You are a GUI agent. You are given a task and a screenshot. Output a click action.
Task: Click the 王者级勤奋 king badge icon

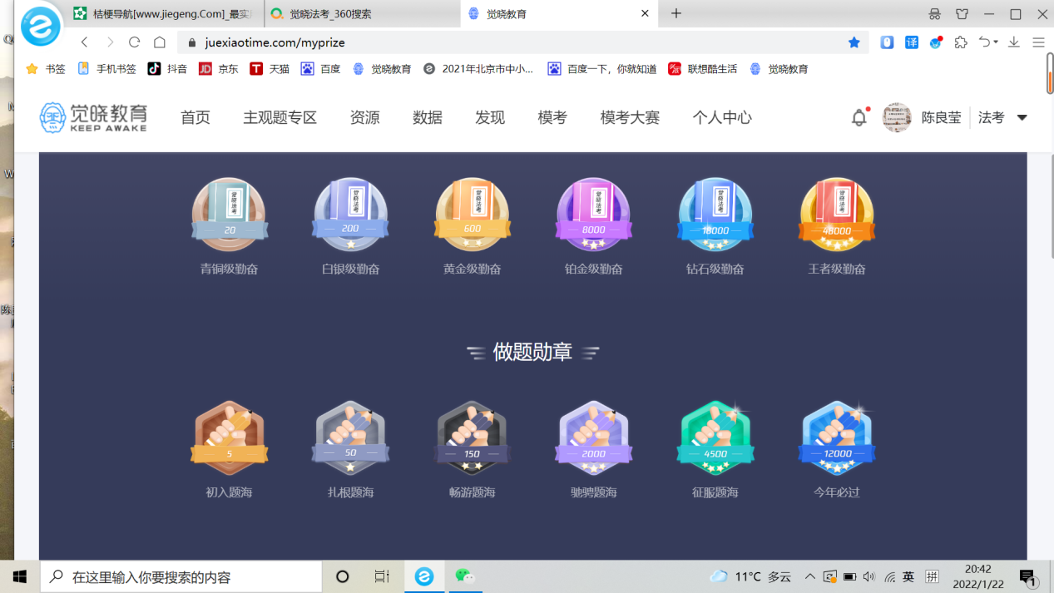[x=837, y=215]
